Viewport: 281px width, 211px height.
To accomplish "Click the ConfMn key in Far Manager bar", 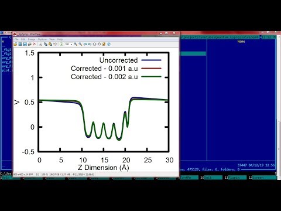I will tap(189, 178).
